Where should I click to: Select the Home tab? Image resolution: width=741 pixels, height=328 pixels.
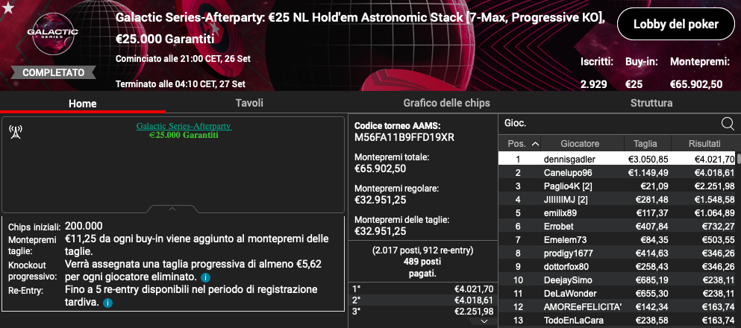pos(83,103)
